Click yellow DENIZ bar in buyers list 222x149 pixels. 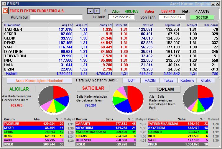(34, 136)
